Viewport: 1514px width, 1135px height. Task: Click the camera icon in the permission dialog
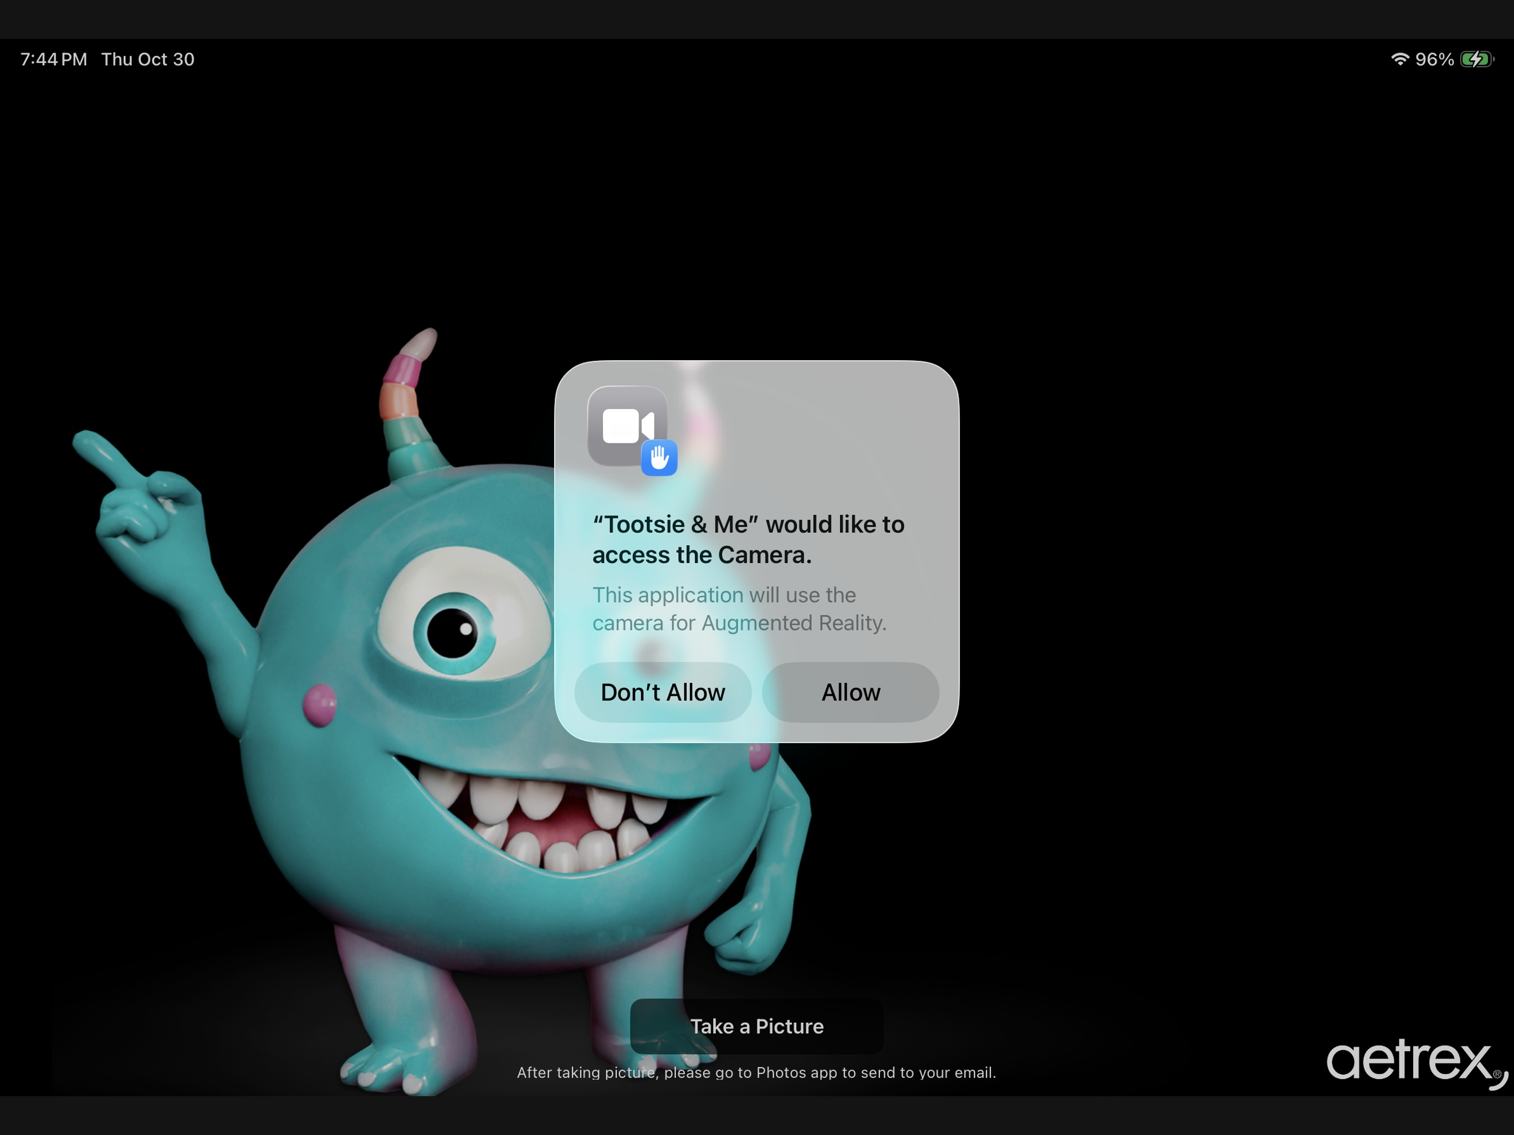coord(627,426)
